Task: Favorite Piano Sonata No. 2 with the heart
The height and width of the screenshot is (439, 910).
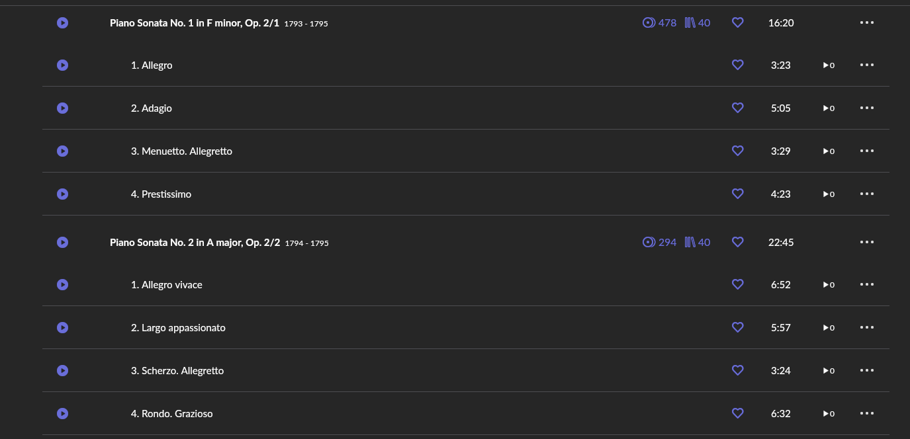Action: pyautogui.click(x=738, y=243)
